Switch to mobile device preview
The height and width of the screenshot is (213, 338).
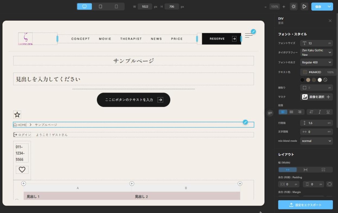coord(116,7)
